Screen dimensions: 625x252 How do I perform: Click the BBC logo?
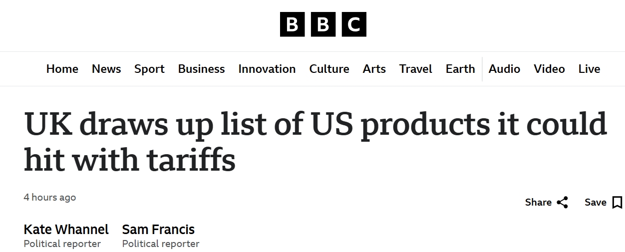[323, 24]
